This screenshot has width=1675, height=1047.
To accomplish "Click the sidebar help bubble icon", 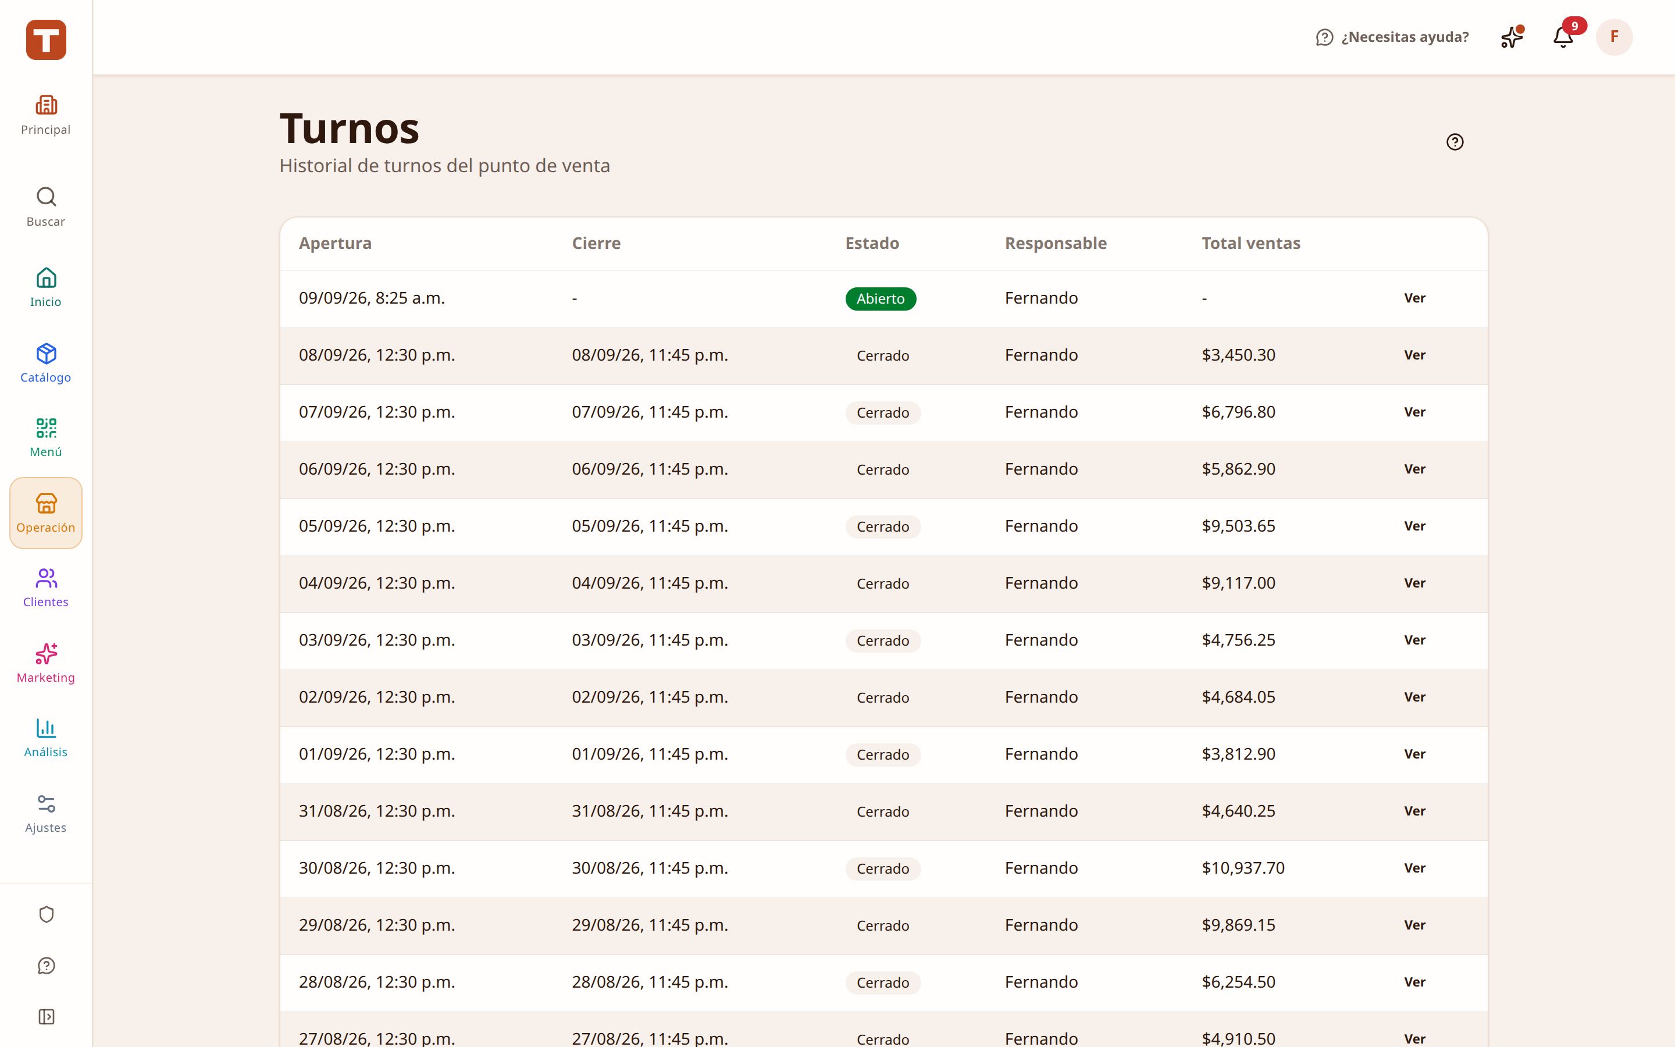I will 47,966.
